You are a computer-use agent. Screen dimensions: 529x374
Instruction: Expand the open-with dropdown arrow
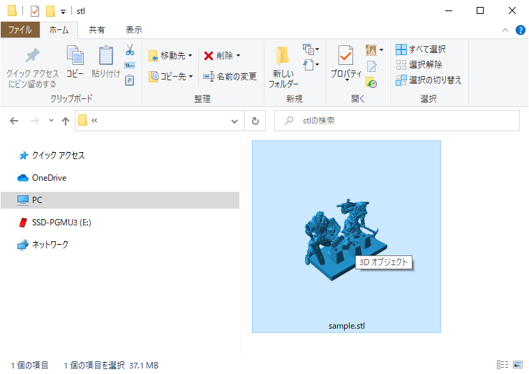click(381, 50)
